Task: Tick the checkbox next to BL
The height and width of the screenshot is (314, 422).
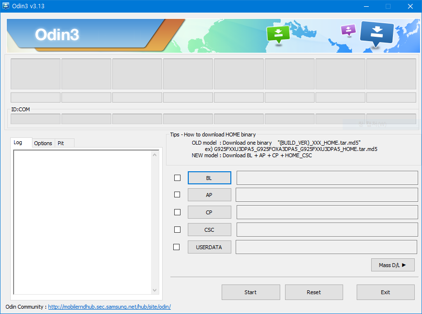Action: (177, 178)
